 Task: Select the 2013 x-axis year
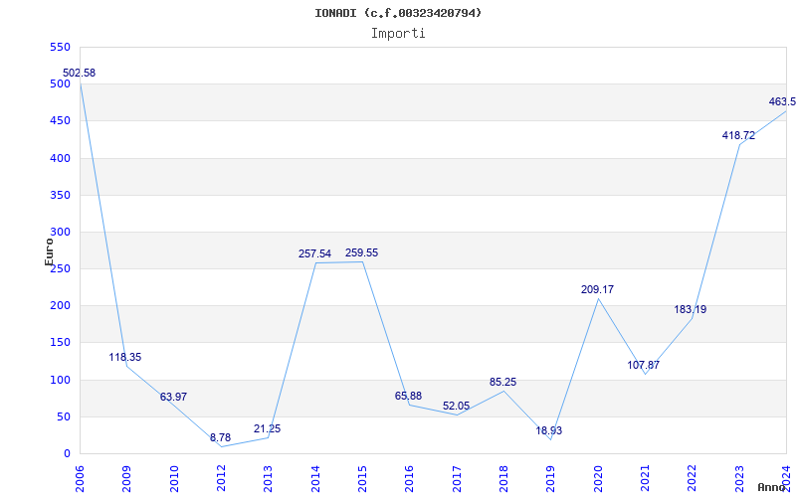click(x=268, y=479)
